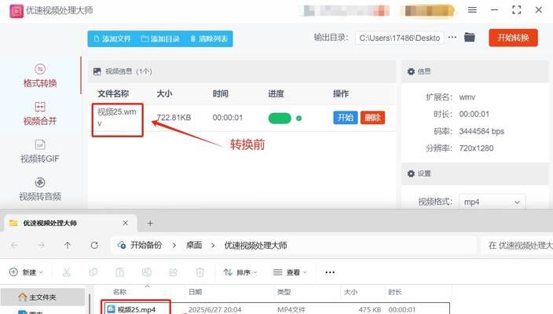Image resolution: width=553 pixels, height=314 pixels.
Task: Click the Explorer refresh icon
Action: [x=94, y=245]
